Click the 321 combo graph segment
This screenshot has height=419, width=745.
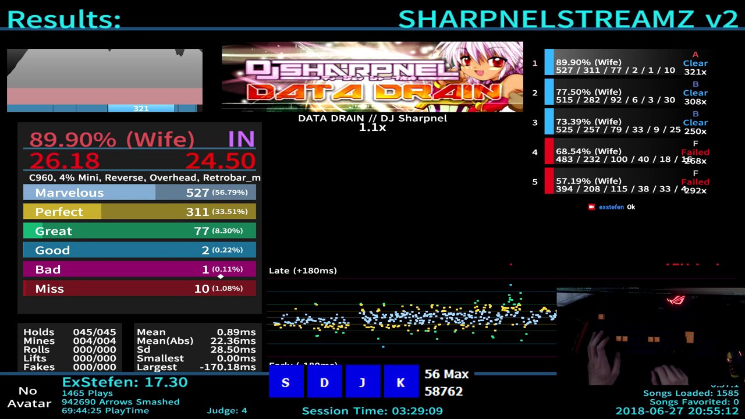click(x=141, y=108)
